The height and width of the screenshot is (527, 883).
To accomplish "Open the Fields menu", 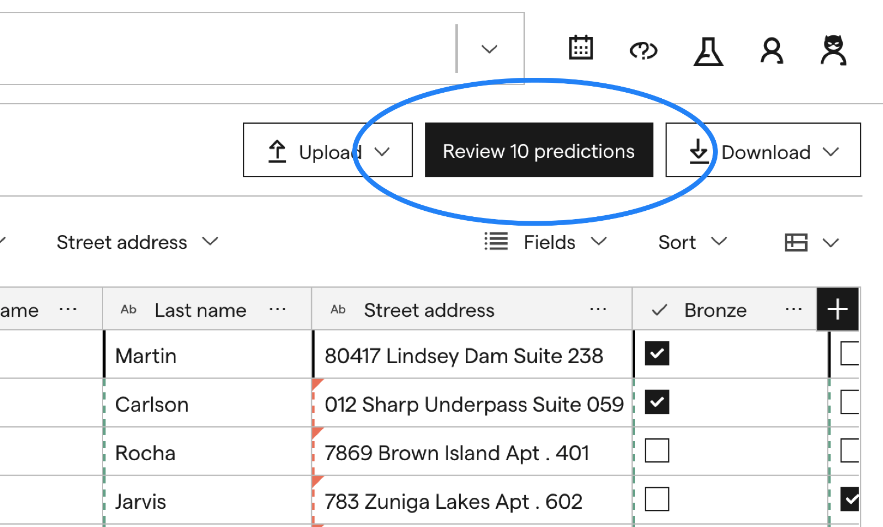I will [x=546, y=242].
